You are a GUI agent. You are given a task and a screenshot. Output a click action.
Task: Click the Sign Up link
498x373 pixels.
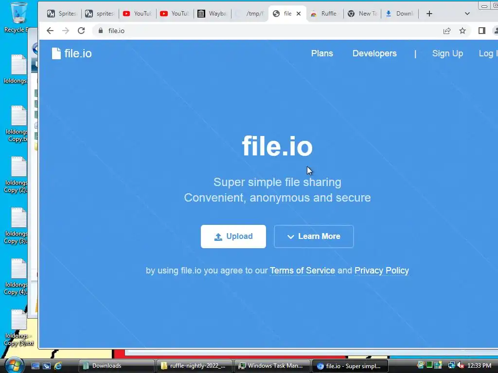click(447, 53)
